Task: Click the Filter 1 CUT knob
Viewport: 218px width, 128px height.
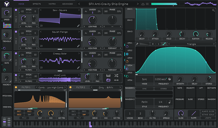Action: coord(40,113)
